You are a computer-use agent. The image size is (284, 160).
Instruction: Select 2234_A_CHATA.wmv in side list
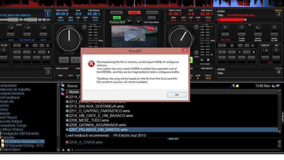[86, 143]
